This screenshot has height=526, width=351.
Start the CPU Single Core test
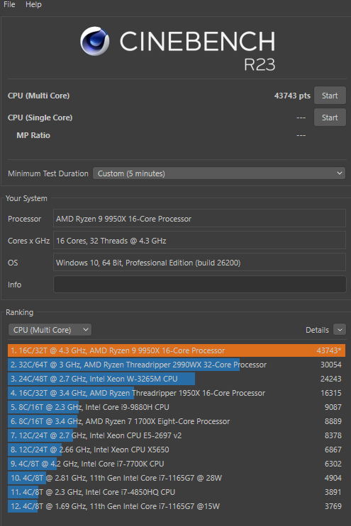point(330,118)
